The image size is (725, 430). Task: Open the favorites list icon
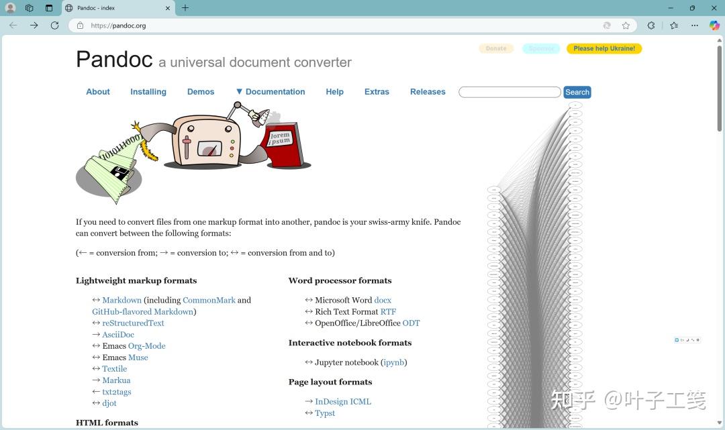(674, 25)
